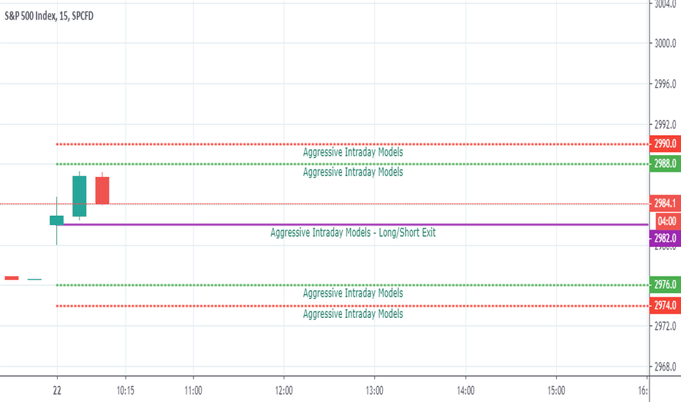Viewport: 681px width, 402px height.
Task: Select the Long/Short Exit line label
Action: point(353,232)
